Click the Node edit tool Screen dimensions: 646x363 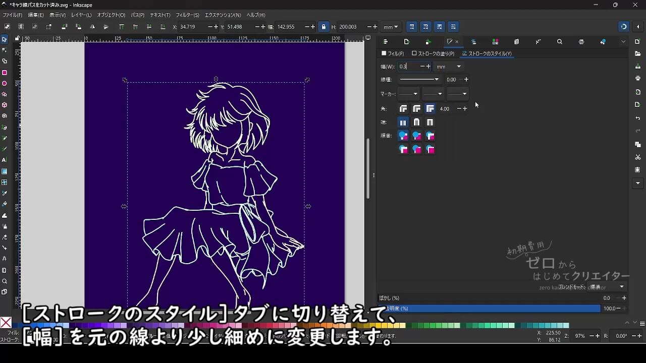coord(5,50)
